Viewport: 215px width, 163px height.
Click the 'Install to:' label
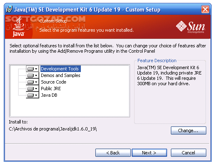(x=18, y=122)
